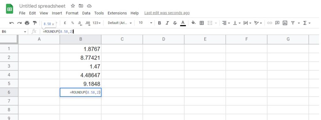Open the fill color bucket
Image resolution: width=321 pixels, height=120 pixels.
pyautogui.click(x=193, y=23)
